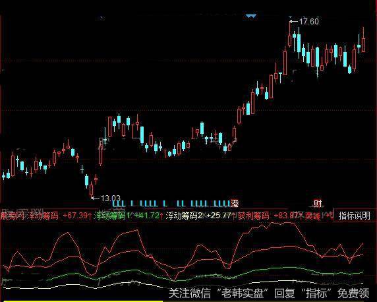The width and height of the screenshot is (377, 302).
Task: Click the single isolated L marker between the LLLL groups
Action: coord(165,204)
